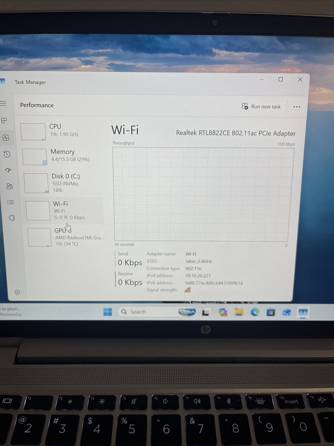
Task: Maximize the Task Manager window
Action: (281, 79)
